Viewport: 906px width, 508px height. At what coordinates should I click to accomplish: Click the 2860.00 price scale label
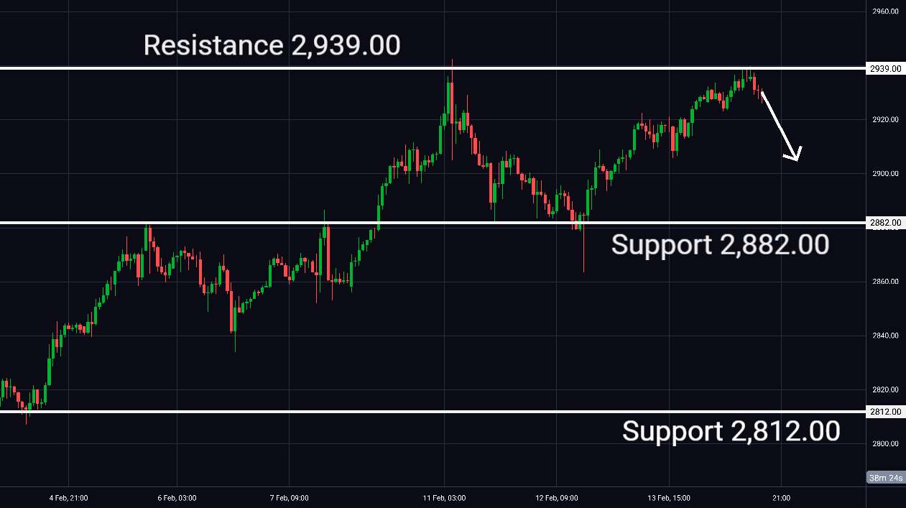[x=884, y=281]
